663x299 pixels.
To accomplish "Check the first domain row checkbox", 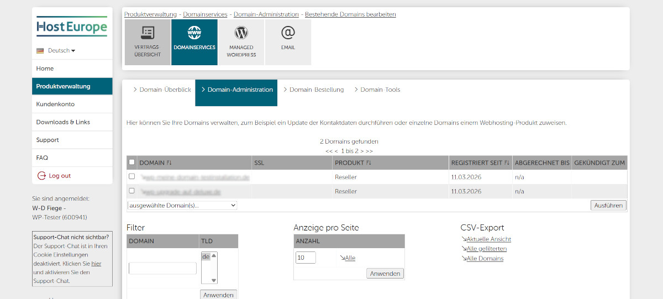I will click(131, 177).
